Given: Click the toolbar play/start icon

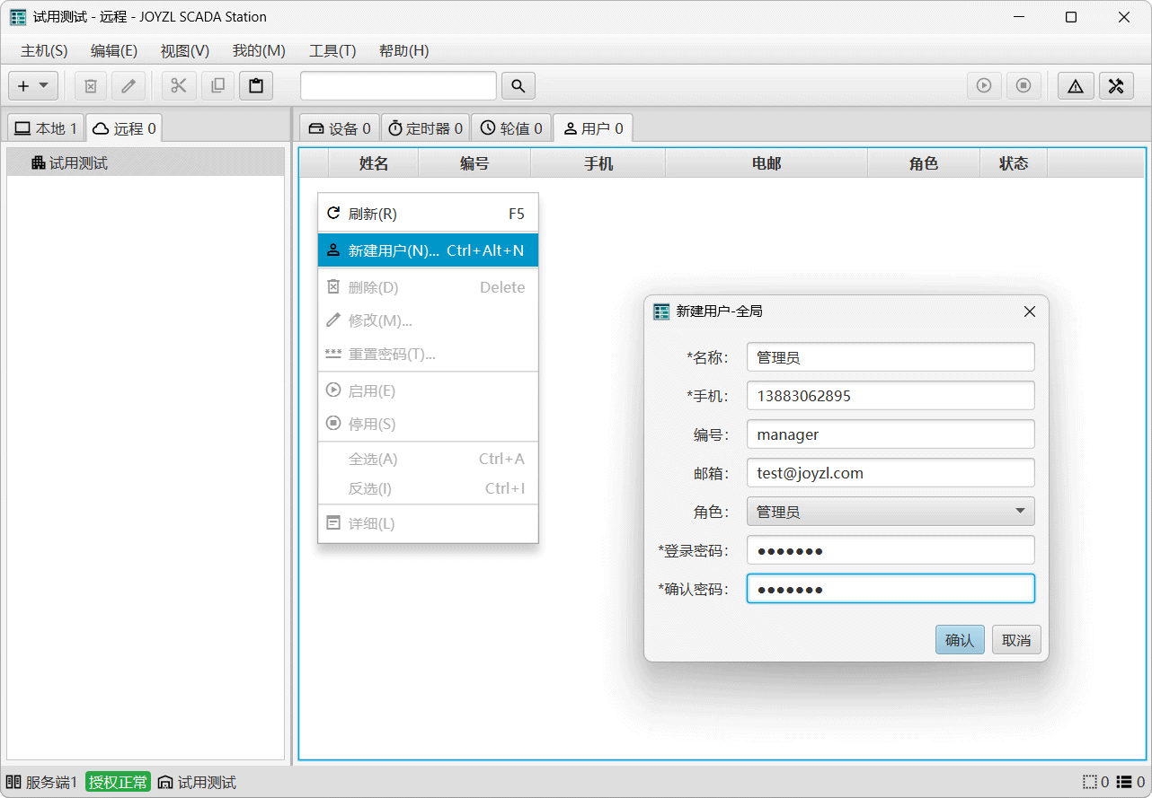Looking at the screenshot, I should pos(984,86).
